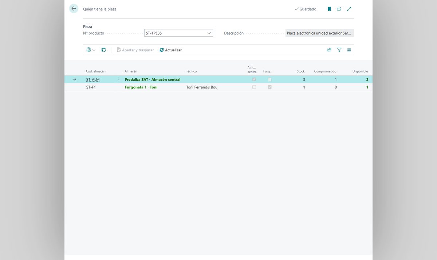Select the ST-ALM warehouse code cell
The image size is (437, 260).
point(93,79)
